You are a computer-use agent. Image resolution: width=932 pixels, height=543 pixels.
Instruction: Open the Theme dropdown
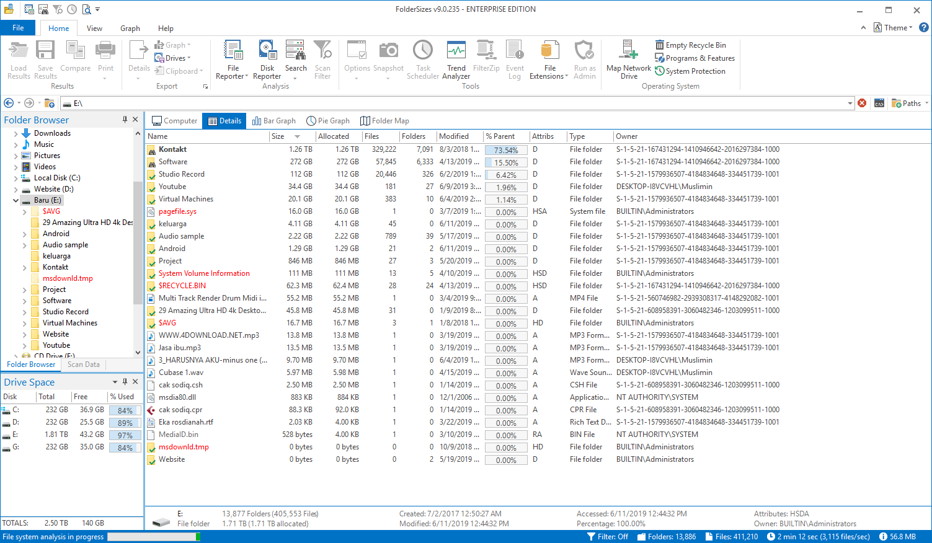pyautogui.click(x=893, y=27)
